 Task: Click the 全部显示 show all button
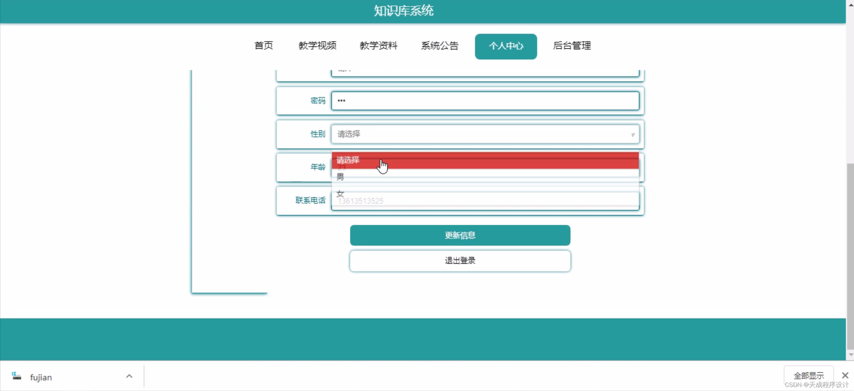(x=808, y=376)
